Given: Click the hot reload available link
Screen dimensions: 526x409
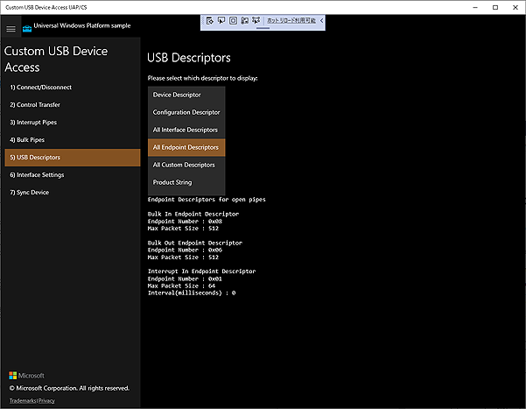Looking at the screenshot, I should click(x=291, y=19).
